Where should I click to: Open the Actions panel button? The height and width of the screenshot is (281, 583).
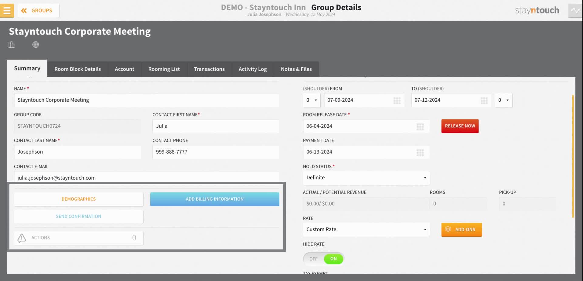coord(79,238)
